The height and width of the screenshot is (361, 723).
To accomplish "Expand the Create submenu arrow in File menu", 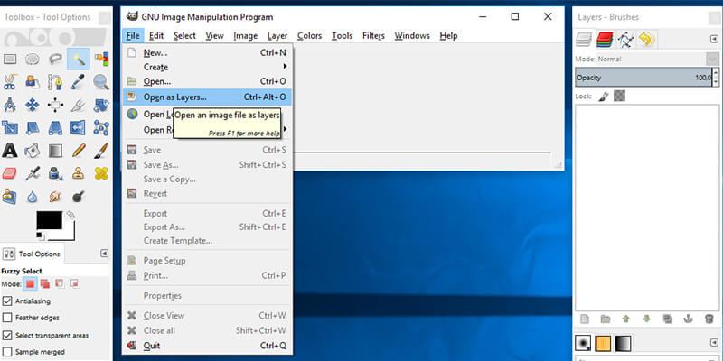I will [285, 67].
